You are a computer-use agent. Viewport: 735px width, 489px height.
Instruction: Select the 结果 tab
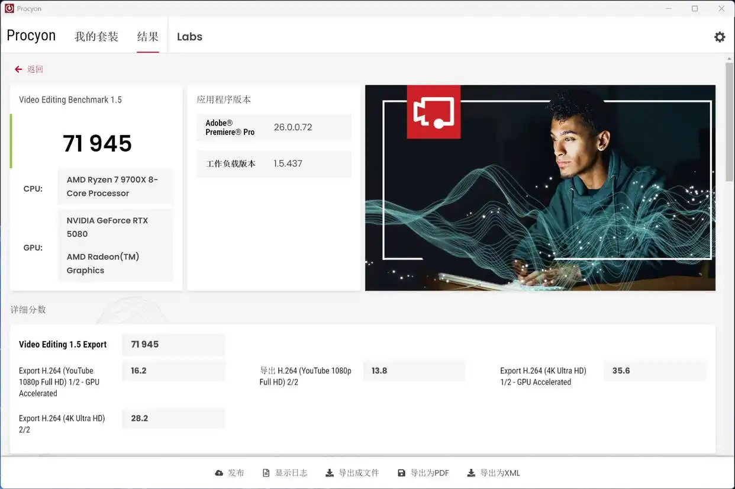point(148,36)
